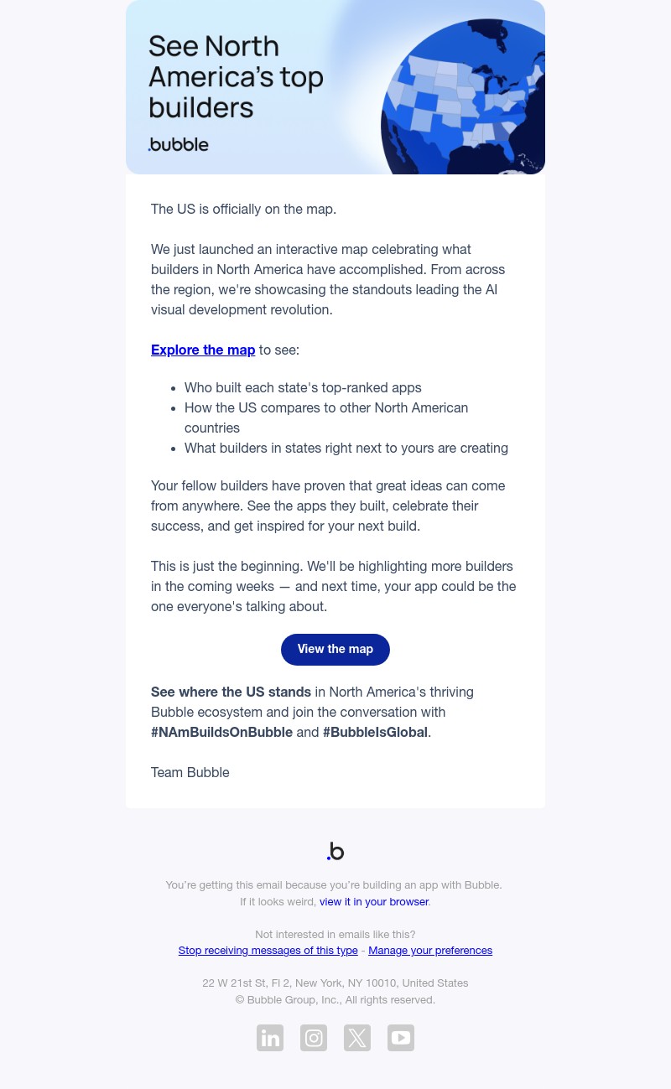Select the #NAmBuildsOnBubble hashtag
The width and height of the screenshot is (671, 1089).
coord(221,732)
